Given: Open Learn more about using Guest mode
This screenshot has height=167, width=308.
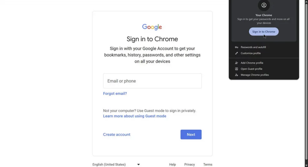Looking at the screenshot, I should tap(134, 116).
